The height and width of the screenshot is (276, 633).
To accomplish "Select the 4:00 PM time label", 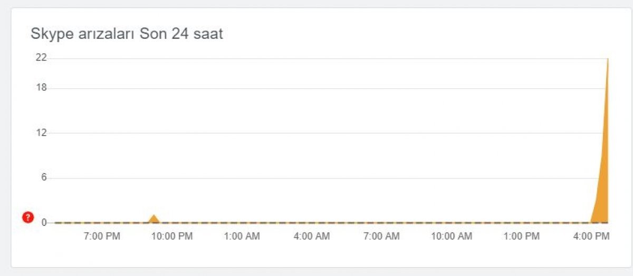I will click(591, 237).
